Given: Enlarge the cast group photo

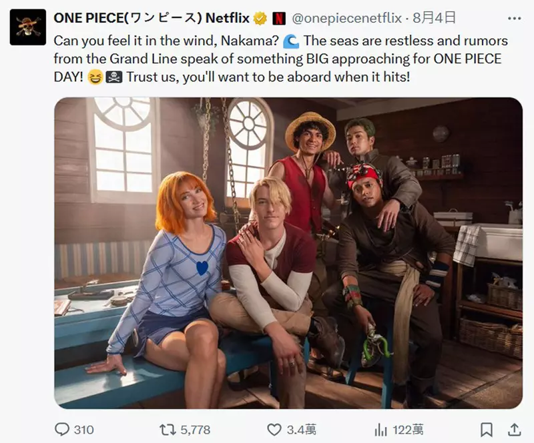Looking at the screenshot, I should coord(288,253).
